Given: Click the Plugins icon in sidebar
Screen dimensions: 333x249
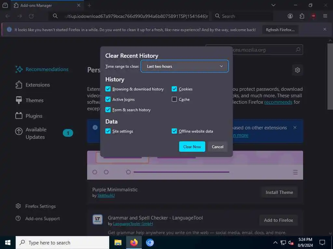Looking at the screenshot, I should coord(19,116).
